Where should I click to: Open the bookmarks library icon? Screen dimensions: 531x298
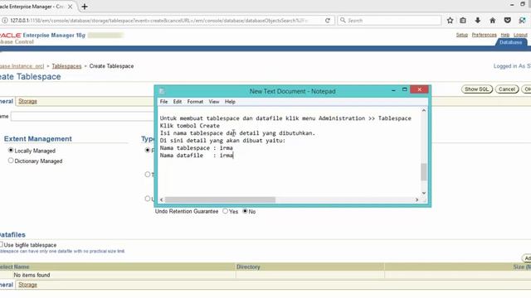463,21
